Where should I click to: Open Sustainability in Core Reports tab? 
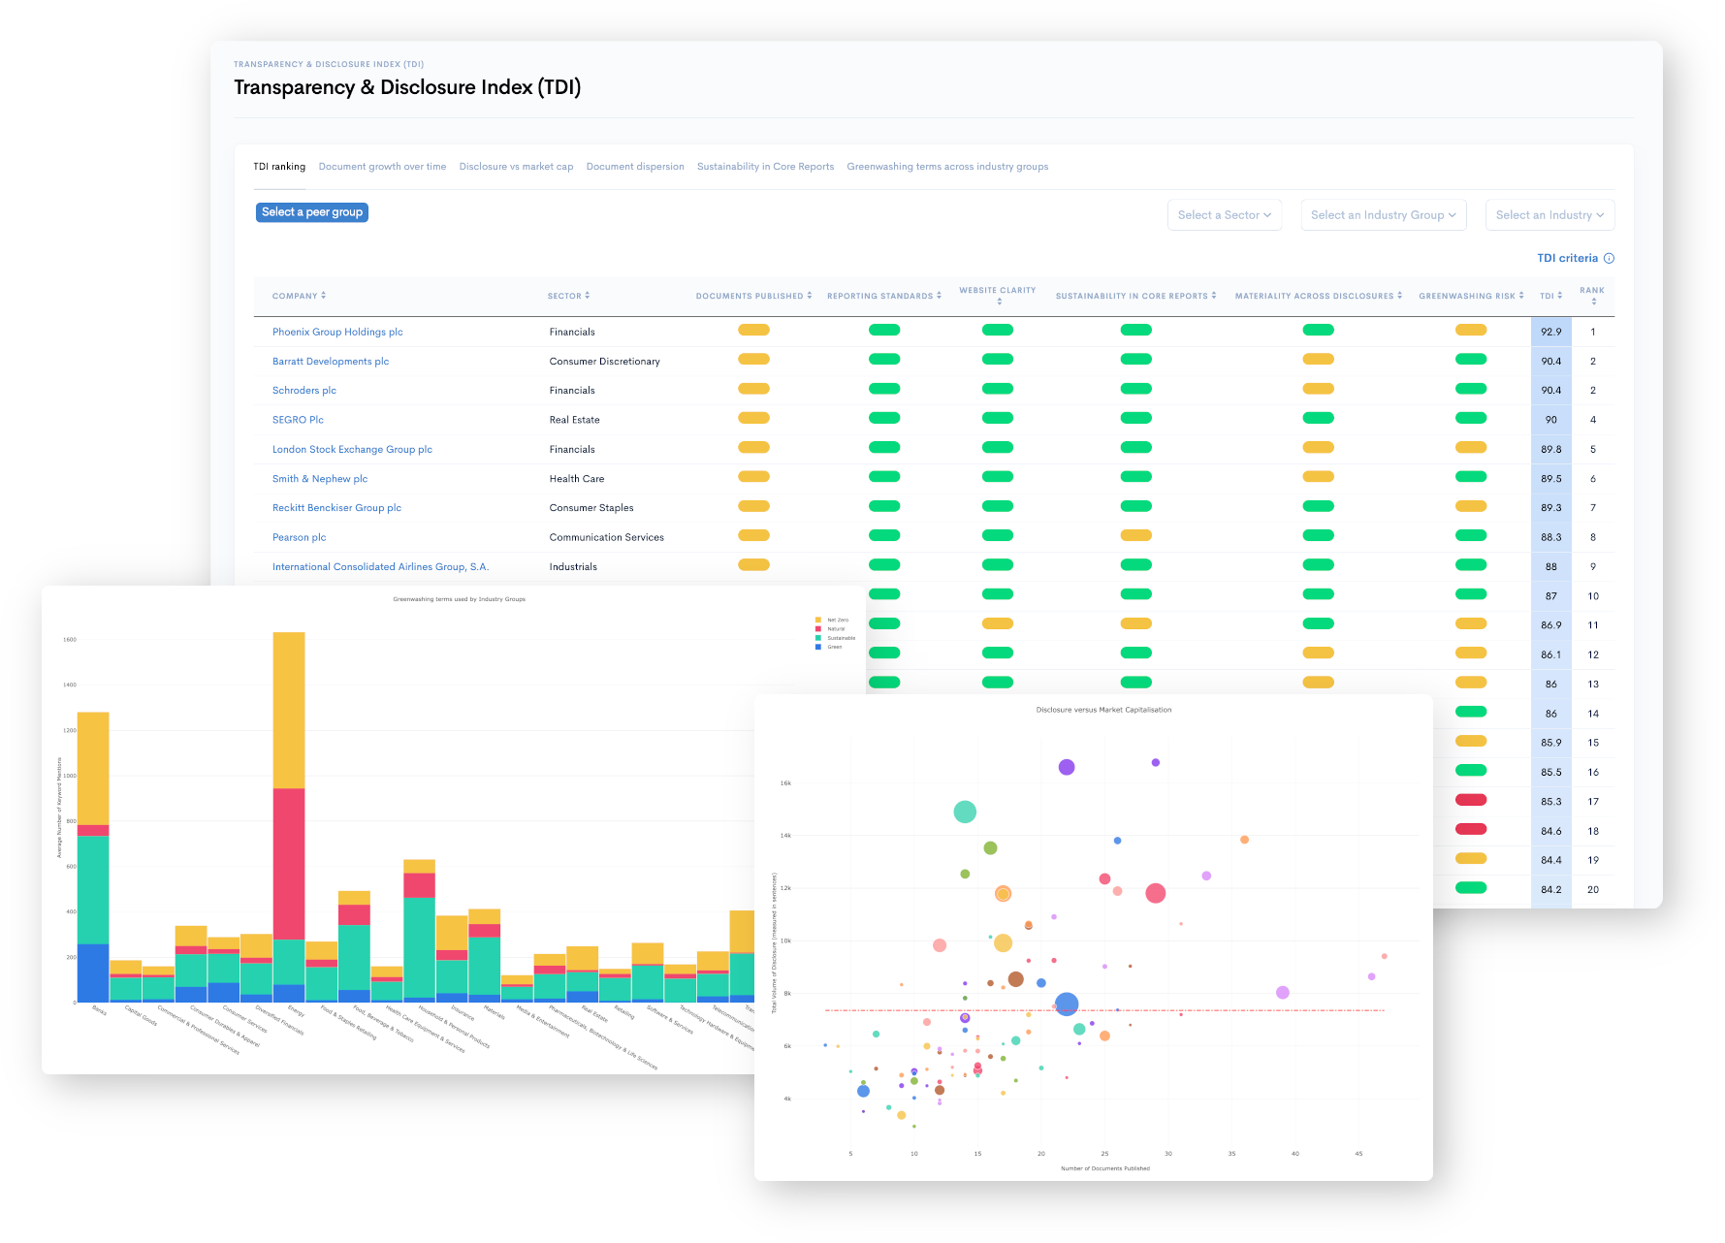click(x=765, y=167)
